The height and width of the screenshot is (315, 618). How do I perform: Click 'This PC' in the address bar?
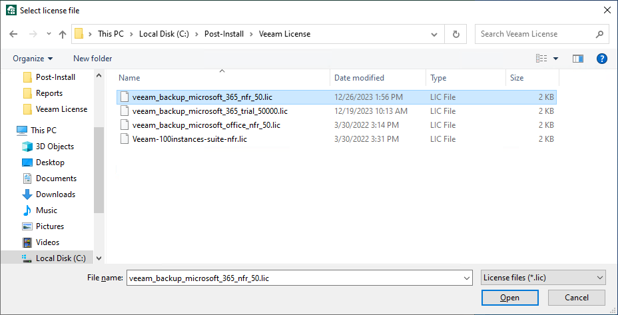pyautogui.click(x=111, y=34)
